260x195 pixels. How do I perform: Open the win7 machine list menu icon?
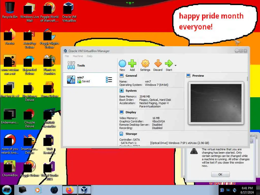[109, 79]
